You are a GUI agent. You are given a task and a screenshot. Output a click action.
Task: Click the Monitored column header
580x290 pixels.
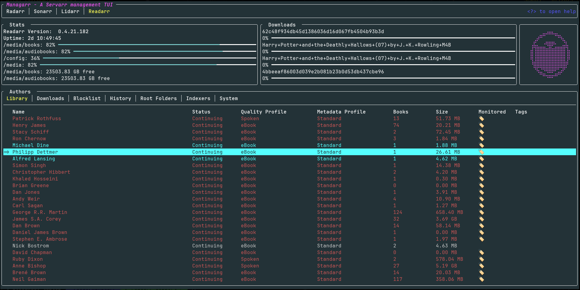492,112
